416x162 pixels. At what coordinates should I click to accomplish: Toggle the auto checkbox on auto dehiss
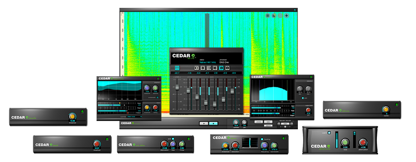coord(173,138)
